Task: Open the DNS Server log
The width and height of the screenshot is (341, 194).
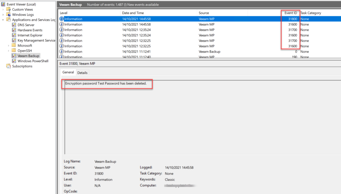Action: point(26,25)
